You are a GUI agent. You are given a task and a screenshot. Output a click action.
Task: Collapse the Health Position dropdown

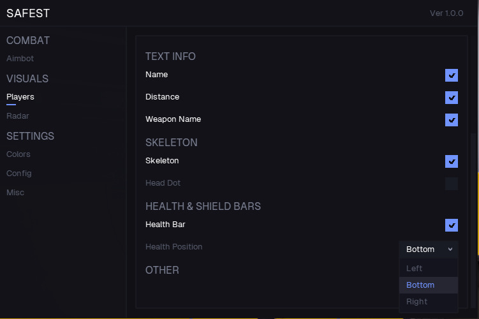(428, 249)
